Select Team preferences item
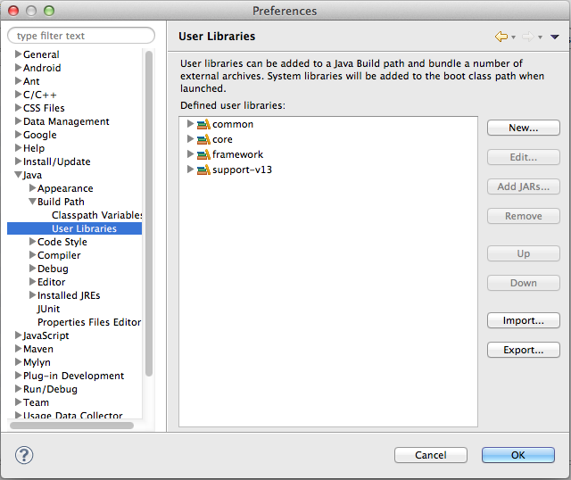The image size is (571, 480). (36, 402)
